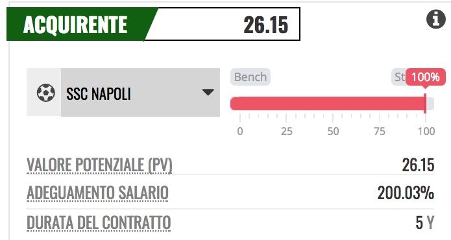This screenshot has height=240, width=451.
Task: Click the 26.15 potential value figure
Action: click(418, 165)
